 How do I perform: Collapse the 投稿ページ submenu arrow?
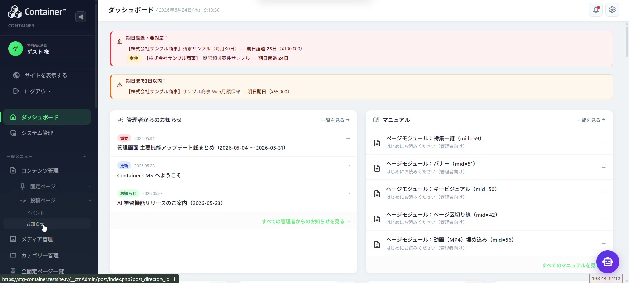tap(90, 200)
